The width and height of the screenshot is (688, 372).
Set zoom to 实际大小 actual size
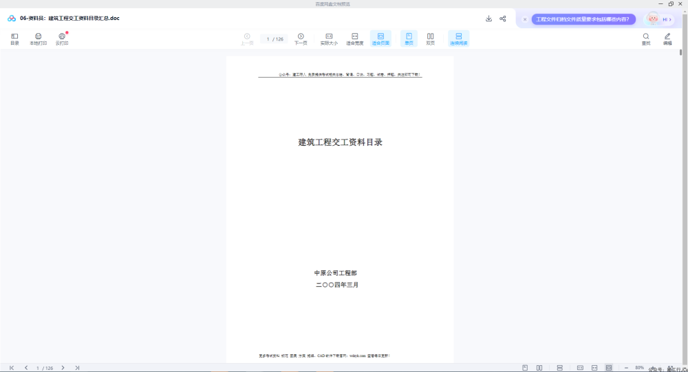coord(329,39)
